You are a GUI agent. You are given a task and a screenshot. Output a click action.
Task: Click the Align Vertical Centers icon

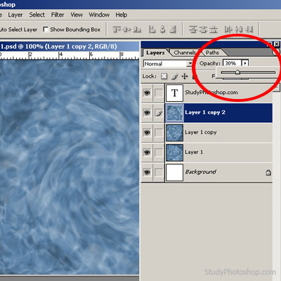click(x=127, y=30)
